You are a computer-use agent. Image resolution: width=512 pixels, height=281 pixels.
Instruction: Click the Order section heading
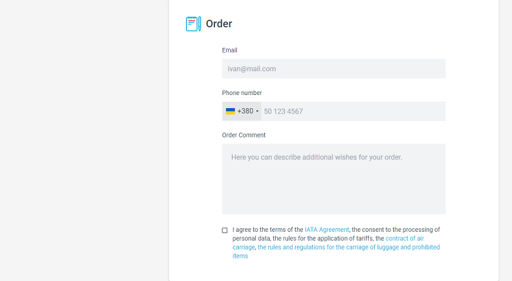click(218, 23)
